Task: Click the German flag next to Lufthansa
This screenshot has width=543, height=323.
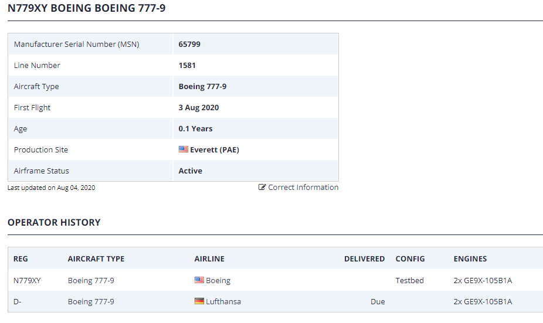Action: (x=199, y=301)
